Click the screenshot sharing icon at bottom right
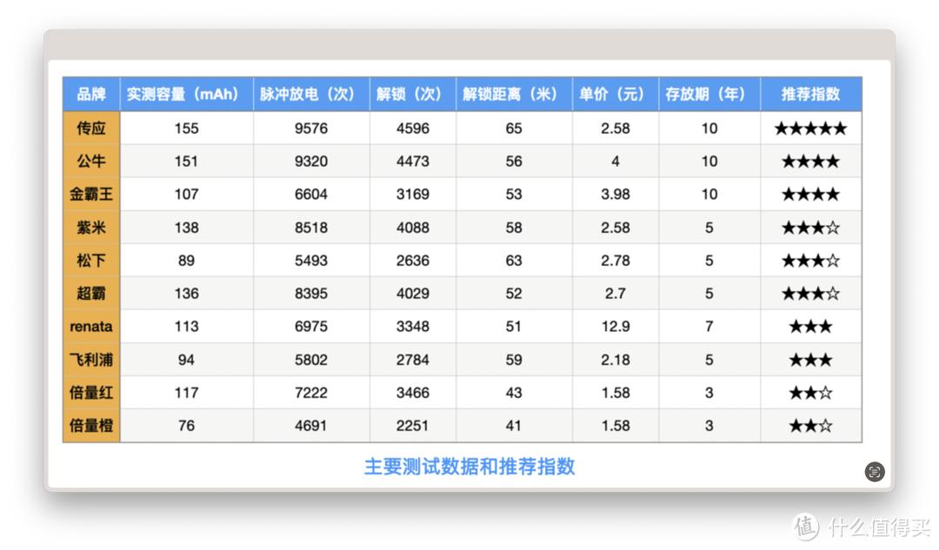 (x=874, y=472)
